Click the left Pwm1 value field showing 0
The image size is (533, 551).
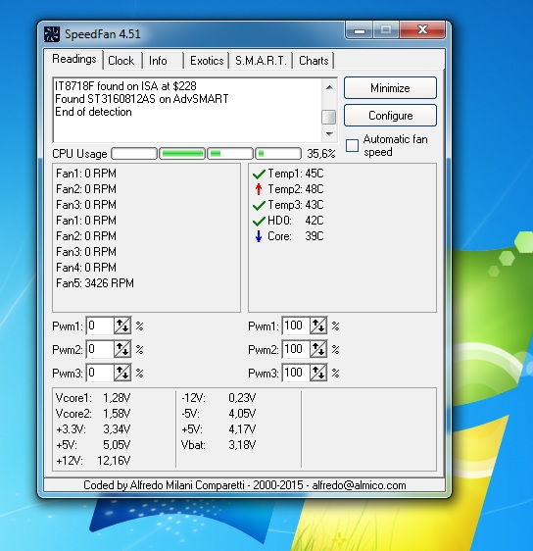100,326
